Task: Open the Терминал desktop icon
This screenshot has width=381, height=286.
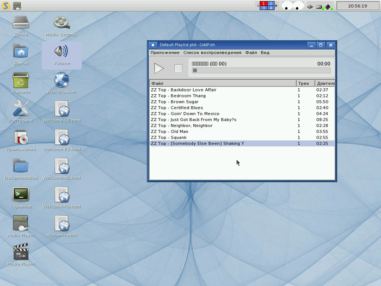Action: 21,195
